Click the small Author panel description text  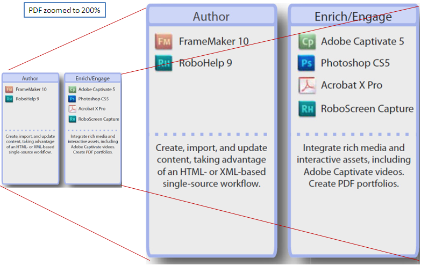(30, 144)
